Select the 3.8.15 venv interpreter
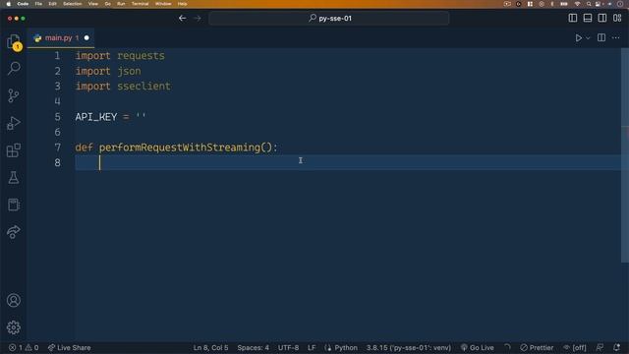This screenshot has width=629, height=354. (x=409, y=347)
